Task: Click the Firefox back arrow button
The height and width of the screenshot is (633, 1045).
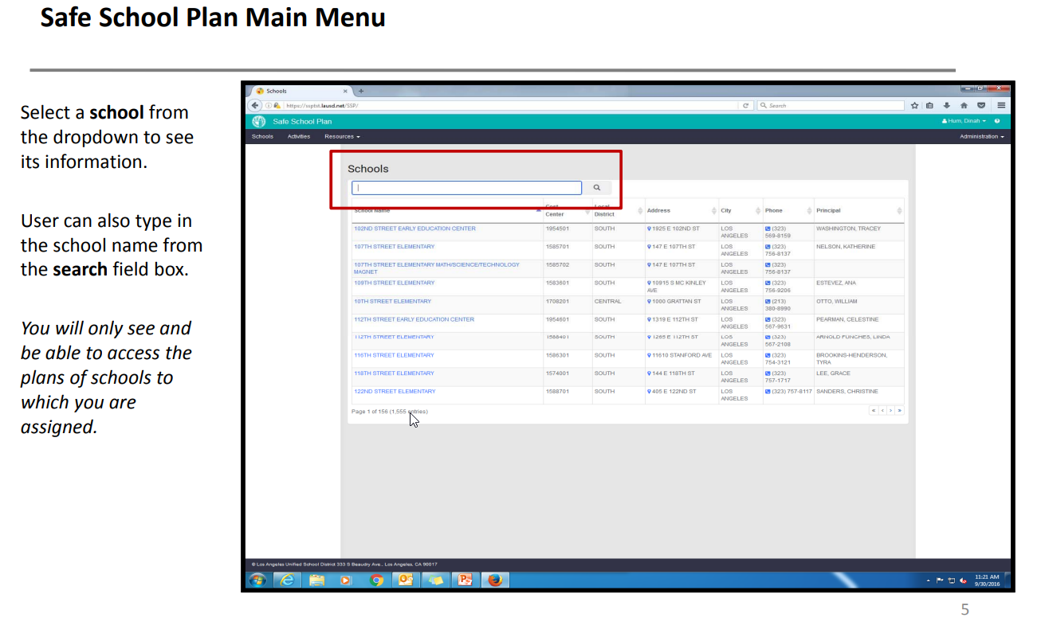Action: click(255, 105)
